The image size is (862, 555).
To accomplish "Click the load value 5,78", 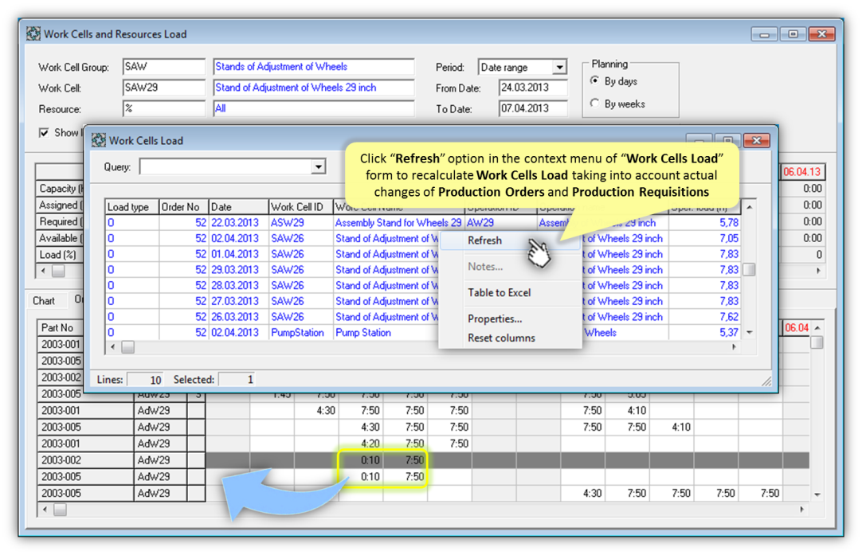I will point(705,222).
